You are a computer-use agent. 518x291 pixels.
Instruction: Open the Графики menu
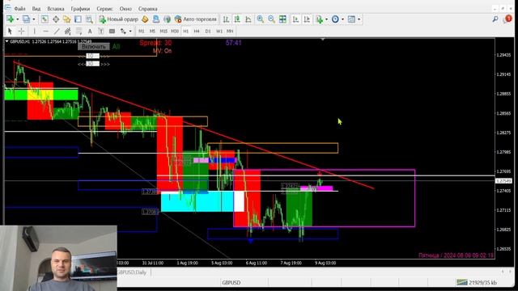80,8
